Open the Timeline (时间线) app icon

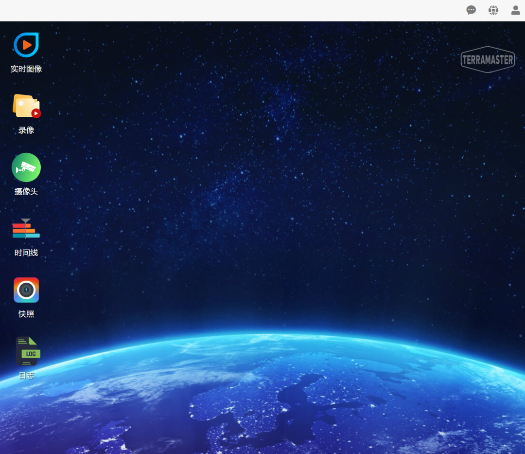[x=26, y=229]
